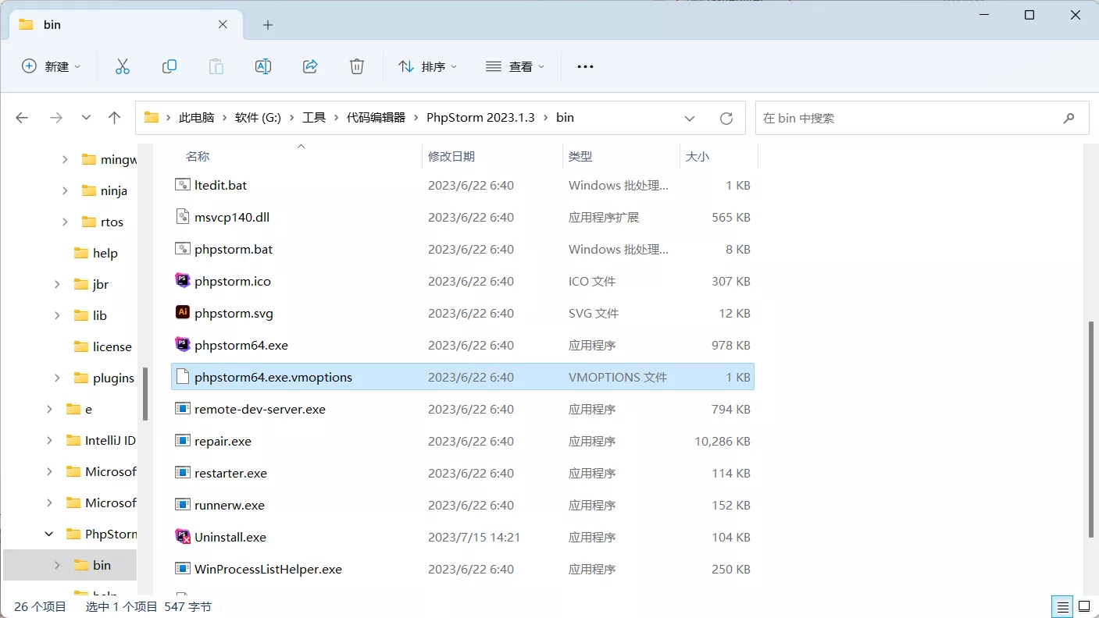
Task: Expand the mingw folder in tree
Action: tap(65, 159)
